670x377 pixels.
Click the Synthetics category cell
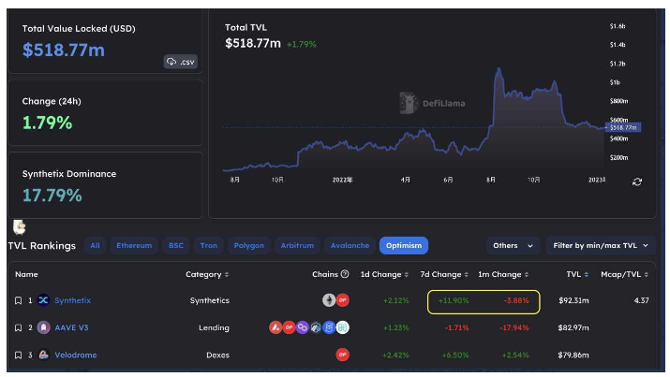pos(209,300)
